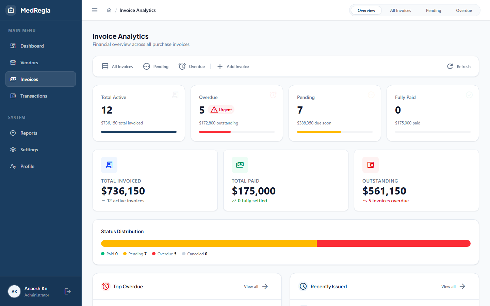Click the Invoice Analytics breadcrumb text
The image size is (490, 306).
137,10
